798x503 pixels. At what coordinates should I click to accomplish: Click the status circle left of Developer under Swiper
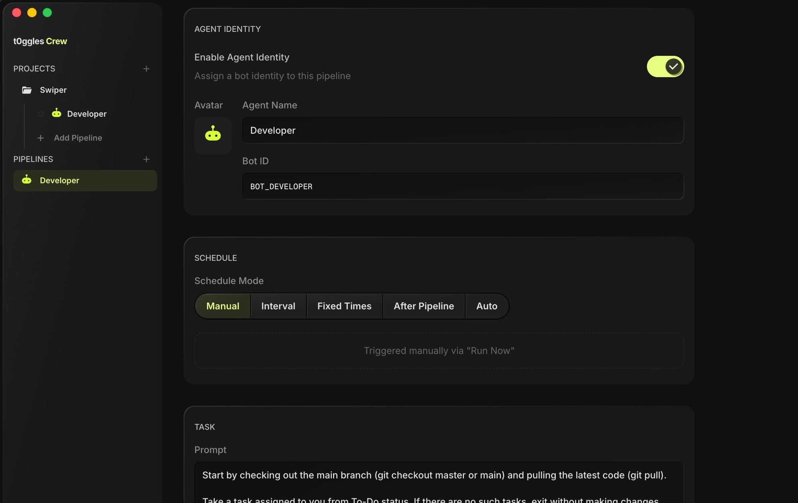[41, 114]
